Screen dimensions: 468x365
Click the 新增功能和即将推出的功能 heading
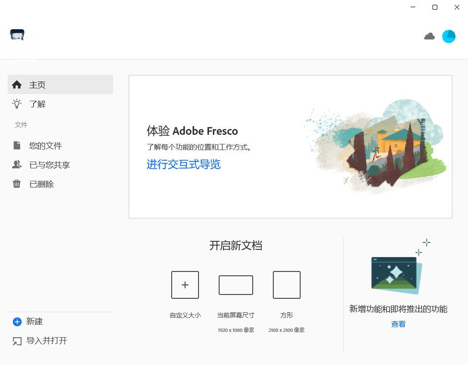coord(398,309)
